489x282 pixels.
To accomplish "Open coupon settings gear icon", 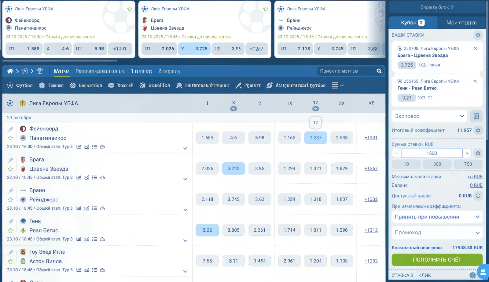I will 478,35.
